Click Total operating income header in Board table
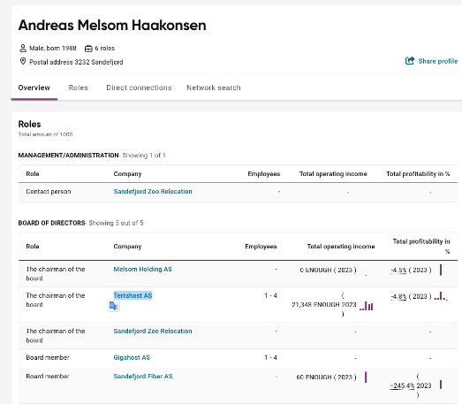 [341, 247]
